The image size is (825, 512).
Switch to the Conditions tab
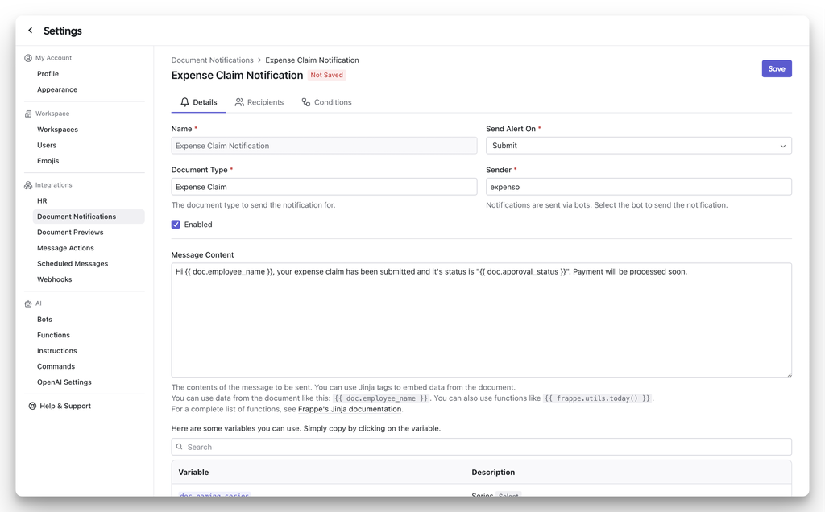pyautogui.click(x=326, y=102)
